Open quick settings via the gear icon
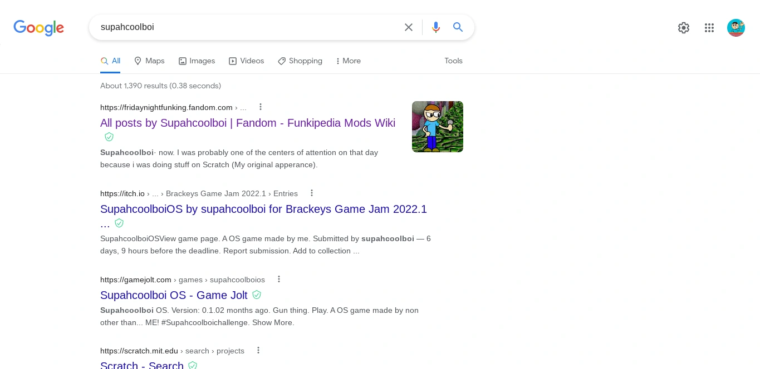 [x=684, y=28]
